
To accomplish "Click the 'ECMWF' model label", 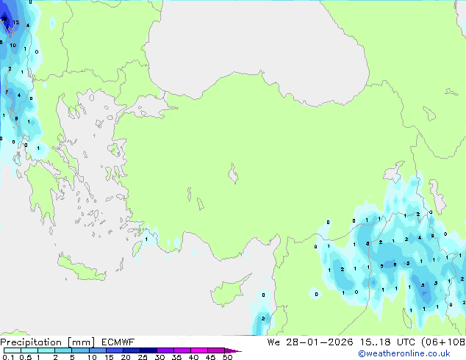I will point(118,342).
